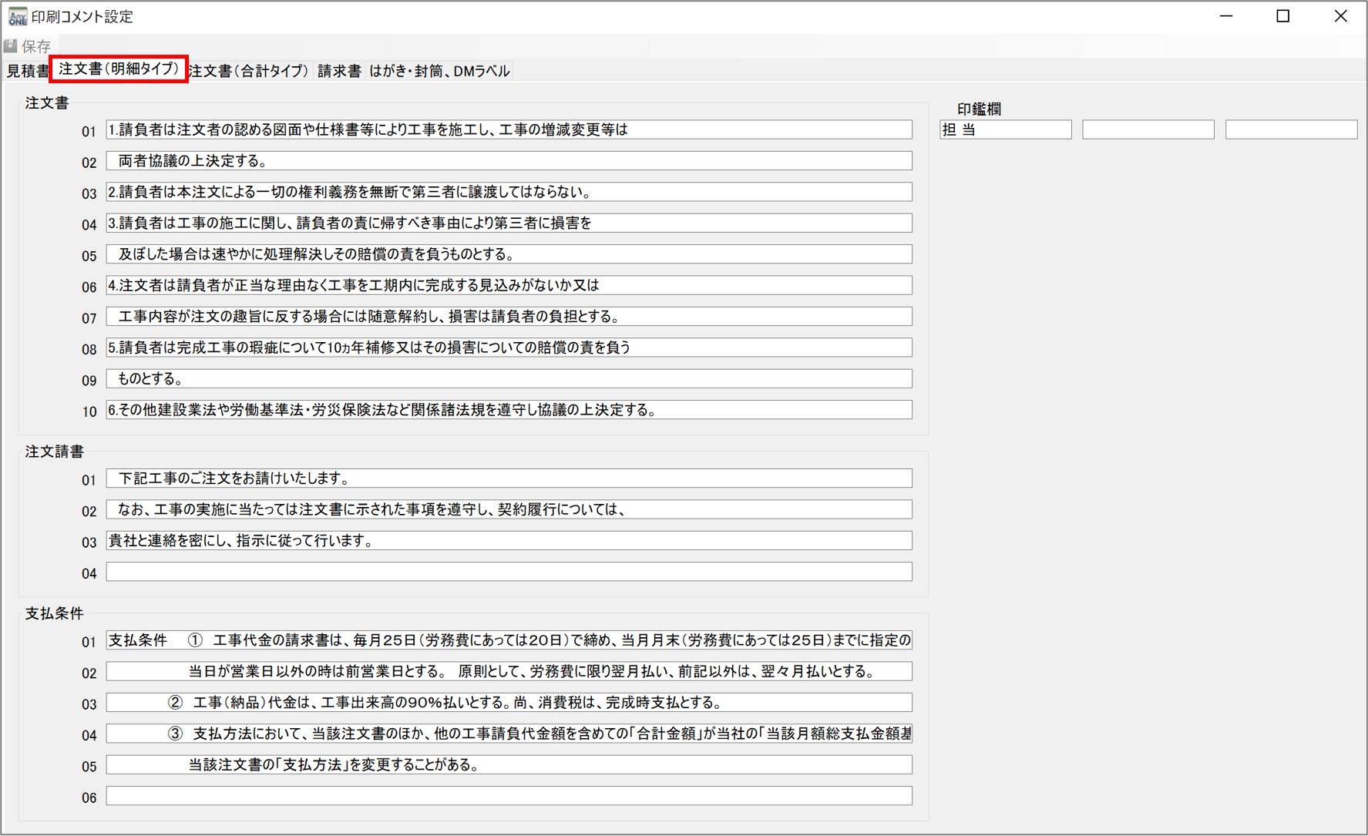Image resolution: width=1368 pixels, height=836 pixels.
Task: Go to the 請求書 tab
Action: click(339, 71)
